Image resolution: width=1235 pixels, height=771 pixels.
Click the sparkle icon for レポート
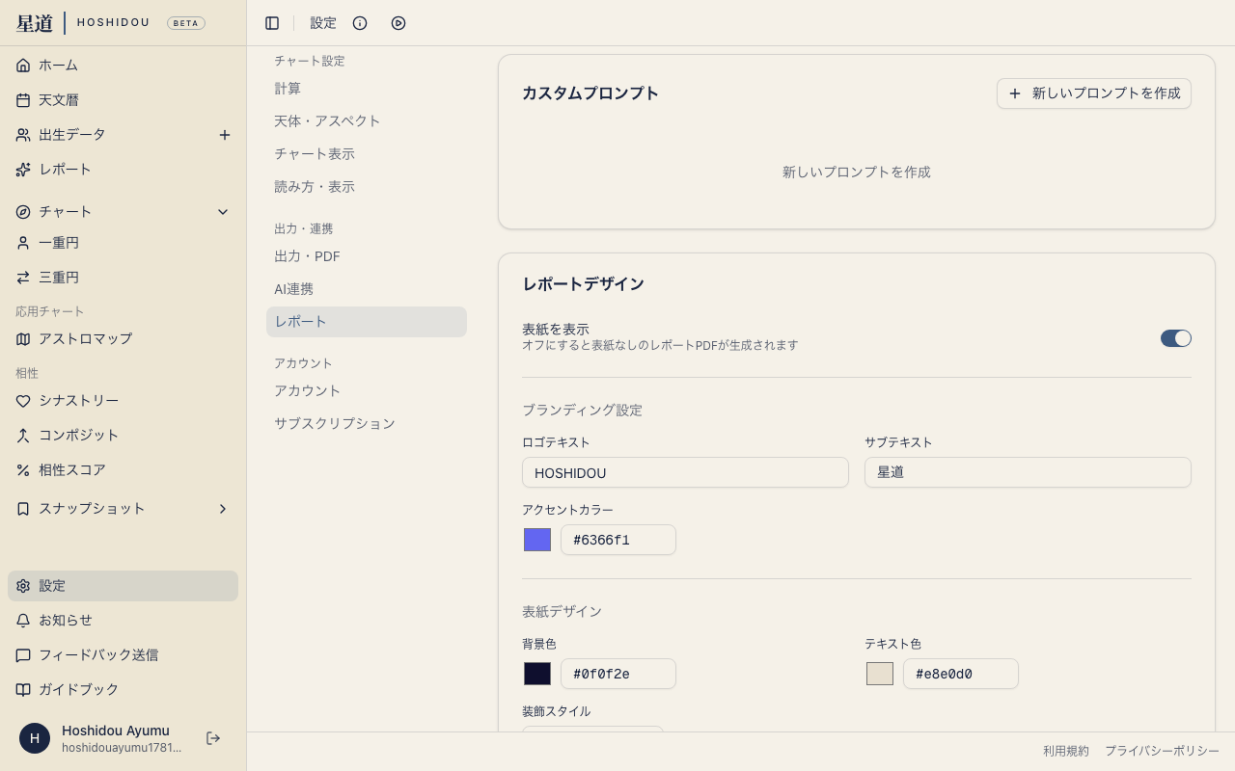click(x=23, y=170)
